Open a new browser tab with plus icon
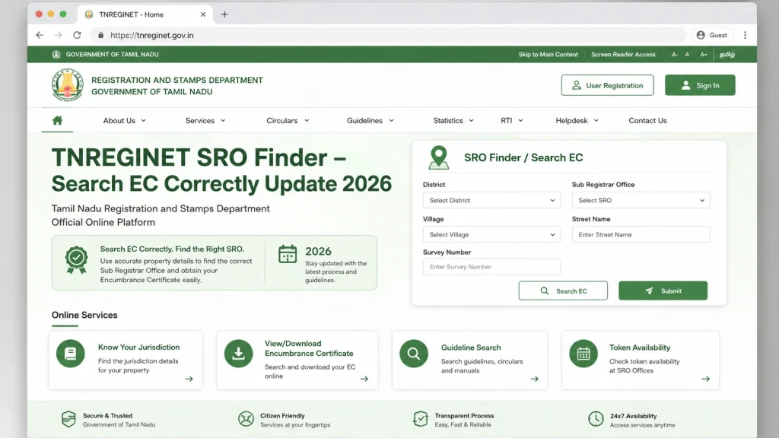 [x=224, y=14]
